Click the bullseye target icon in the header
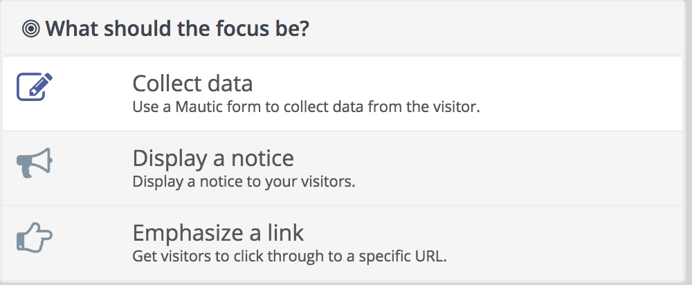This screenshot has height=285, width=692. (31, 29)
